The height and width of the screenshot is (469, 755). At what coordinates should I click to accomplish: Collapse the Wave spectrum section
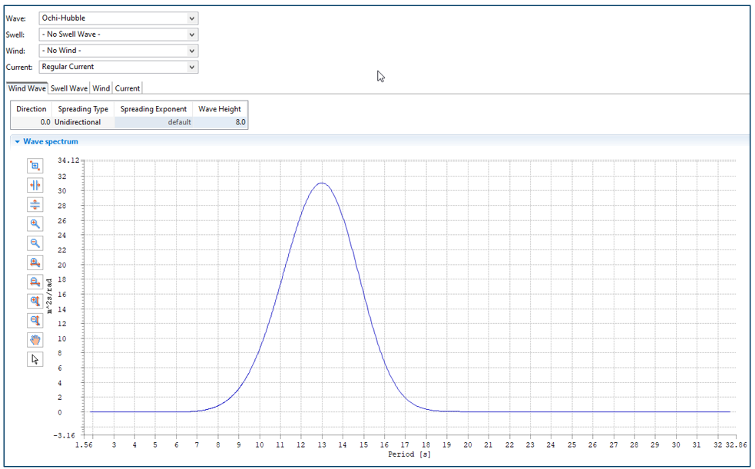[18, 142]
